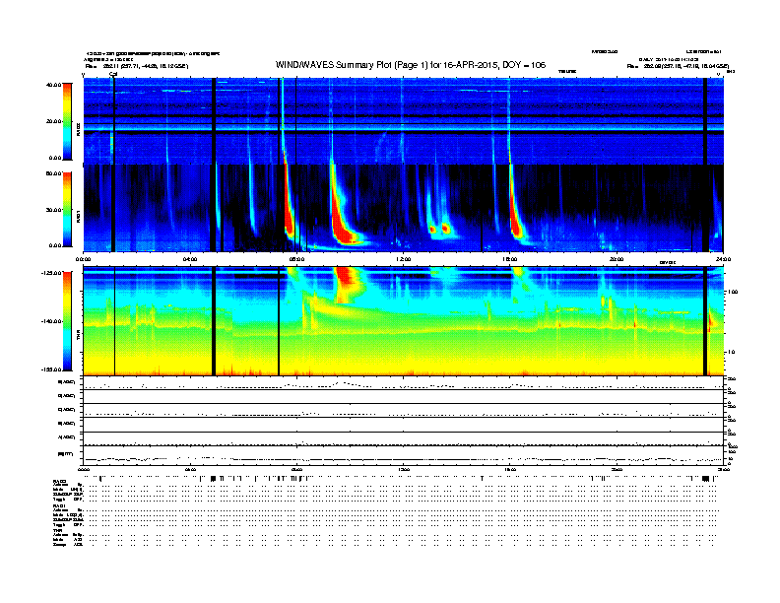This screenshot has height=603, width=780.
Task: Click the 10 label on the TNR right axis
Action: (x=731, y=353)
